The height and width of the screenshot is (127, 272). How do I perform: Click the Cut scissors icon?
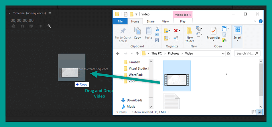[157, 29]
